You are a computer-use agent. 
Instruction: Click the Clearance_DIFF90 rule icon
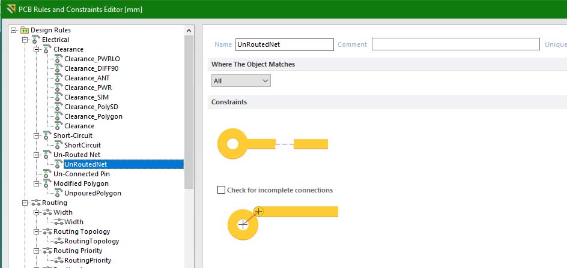[x=58, y=68]
